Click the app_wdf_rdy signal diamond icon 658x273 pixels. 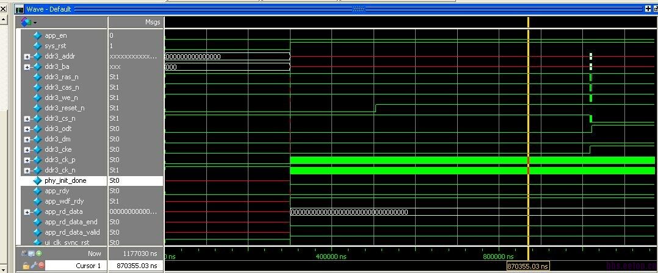coord(38,202)
